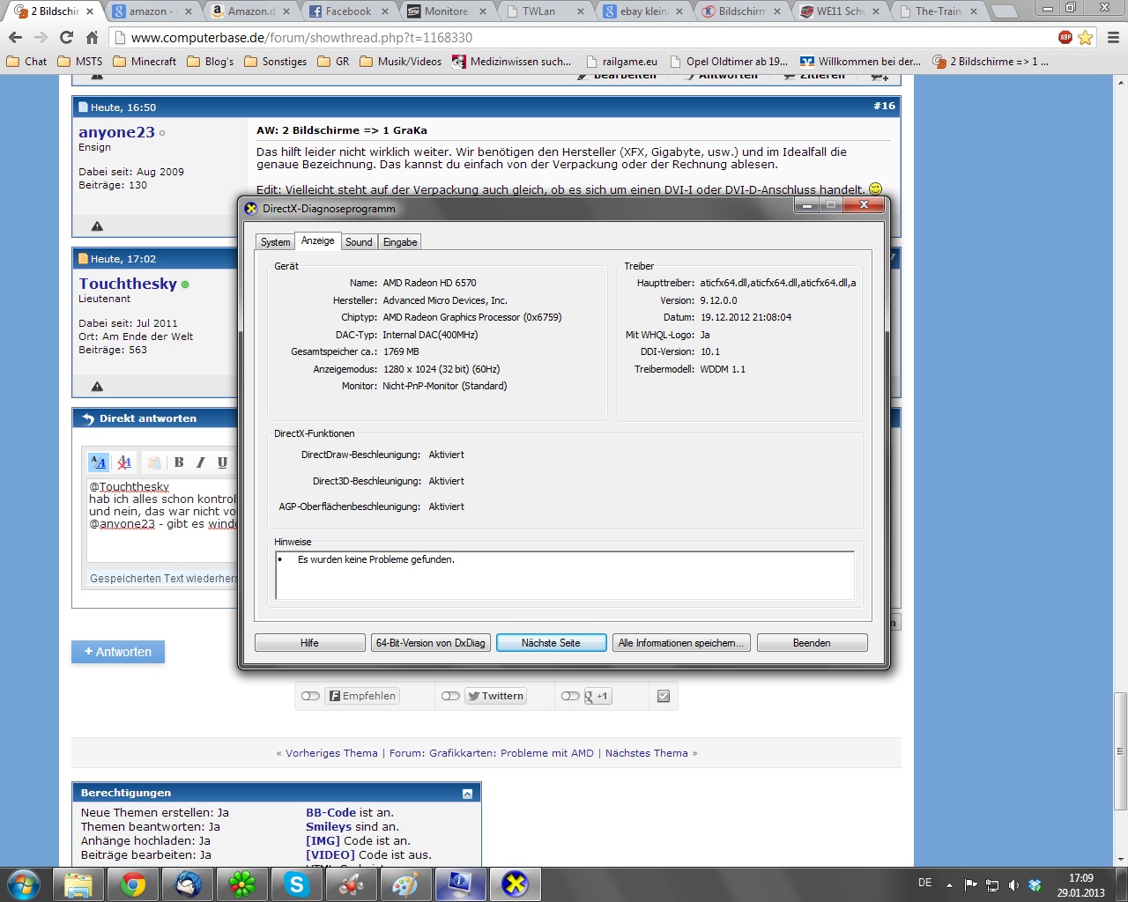Open the BB-Code help link
Image resolution: width=1128 pixels, height=902 pixels.
tap(331, 813)
